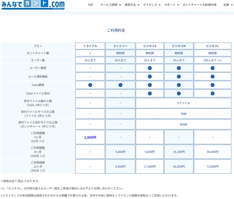Select the ビジネスS plan header

coord(149,46)
